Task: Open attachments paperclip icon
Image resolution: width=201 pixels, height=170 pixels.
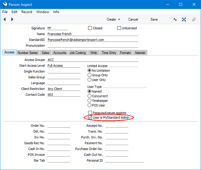Action: click(x=194, y=19)
